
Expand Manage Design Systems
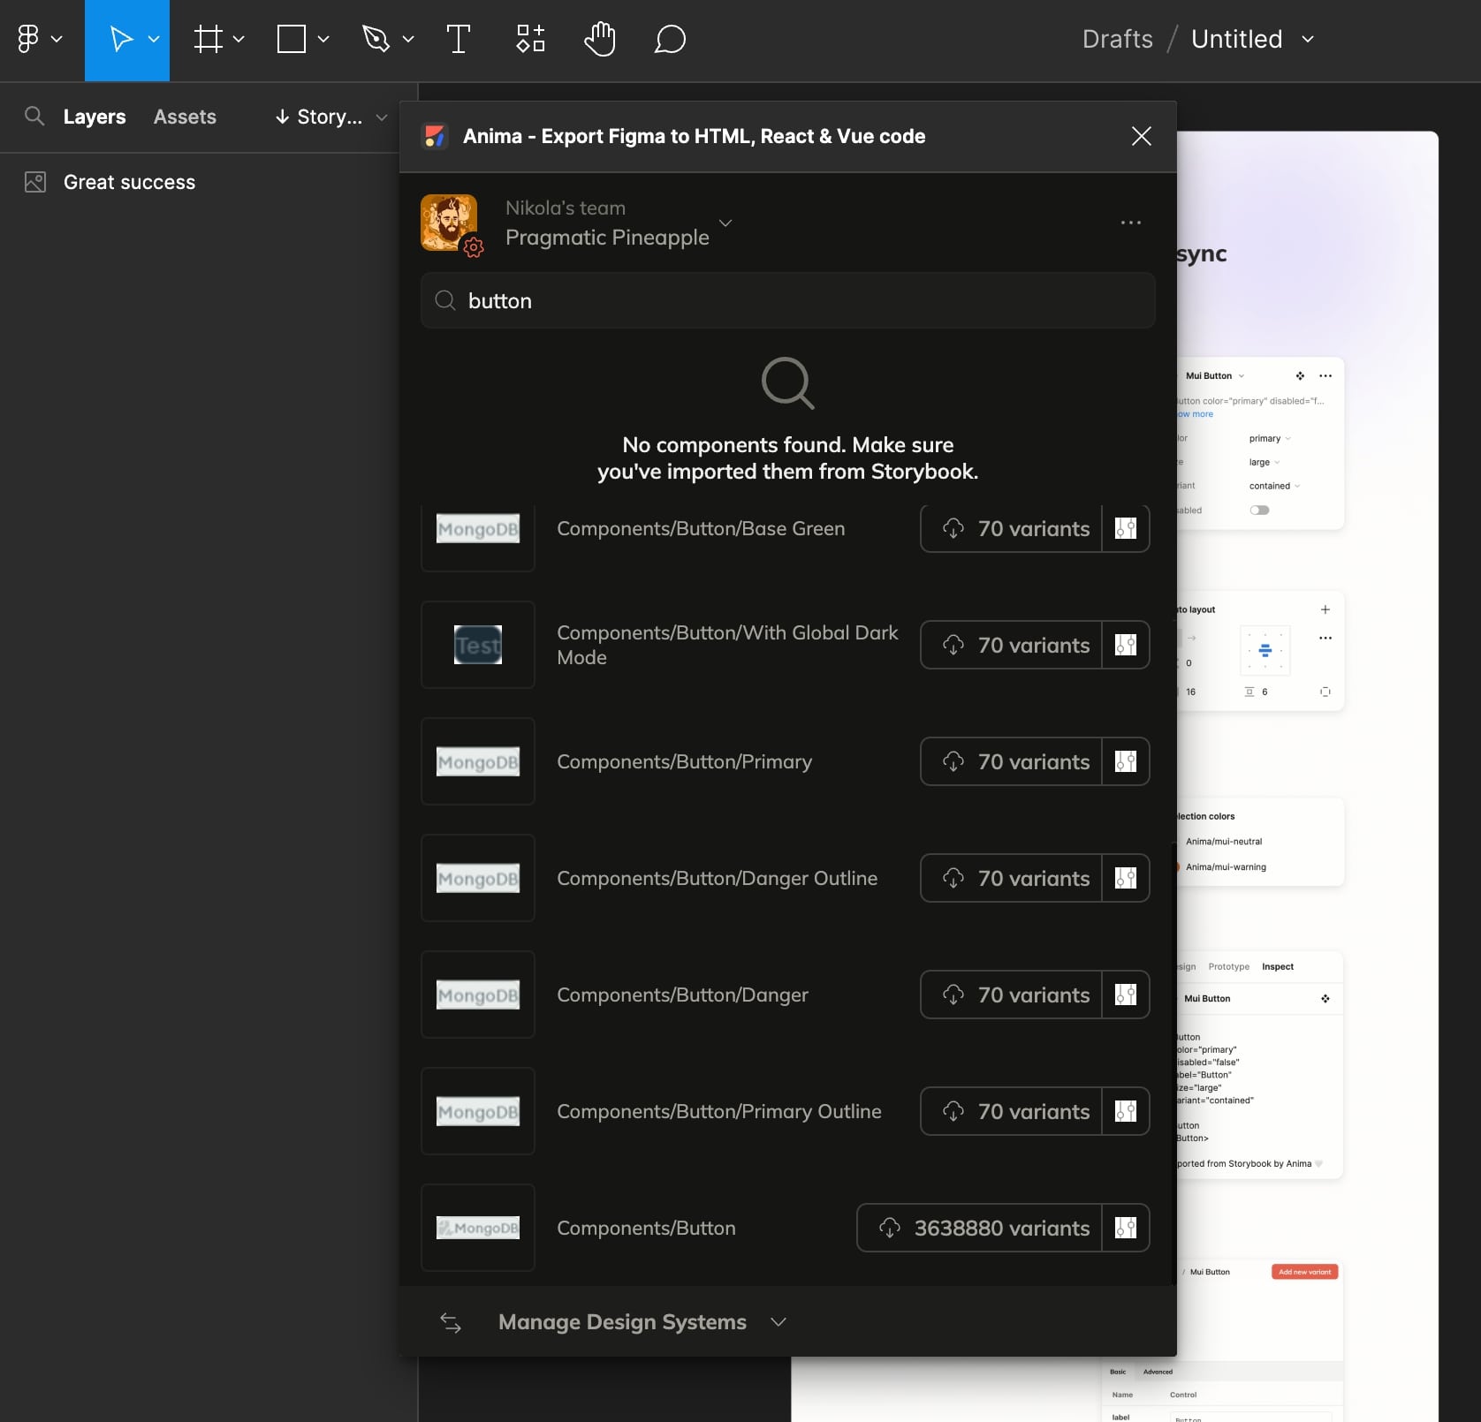coord(622,1322)
